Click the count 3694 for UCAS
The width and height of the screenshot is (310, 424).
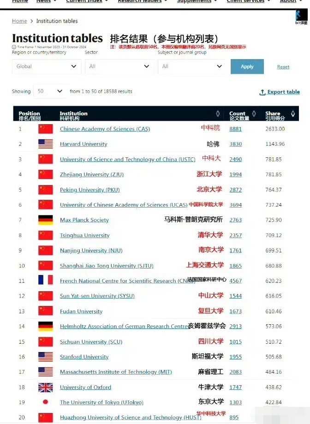pos(235,205)
